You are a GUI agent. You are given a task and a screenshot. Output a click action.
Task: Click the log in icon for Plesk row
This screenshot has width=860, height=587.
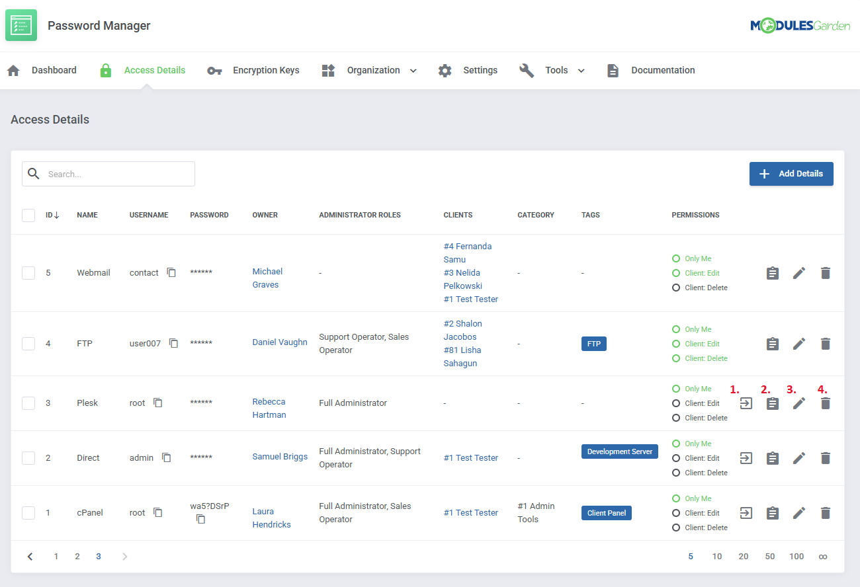(x=746, y=403)
